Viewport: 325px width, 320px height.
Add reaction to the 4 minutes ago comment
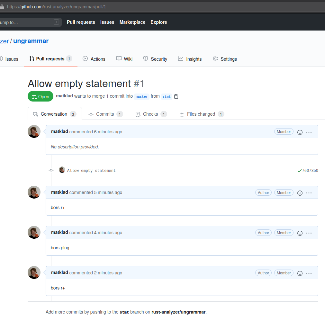pos(300,233)
